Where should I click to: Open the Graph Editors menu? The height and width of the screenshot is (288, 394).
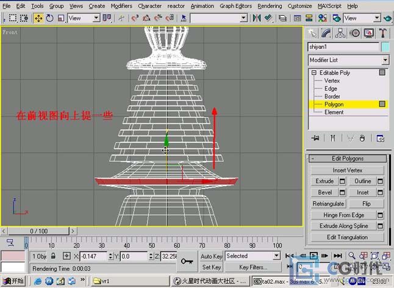coord(235,5)
